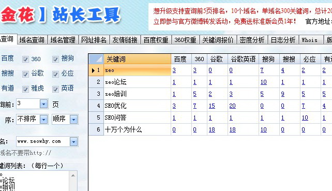
Task: Switch to the 360权重 tab
Action: (186, 40)
